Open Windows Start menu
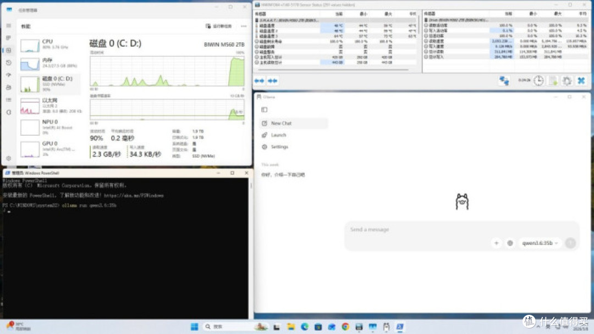This screenshot has width=594, height=334. click(x=194, y=327)
